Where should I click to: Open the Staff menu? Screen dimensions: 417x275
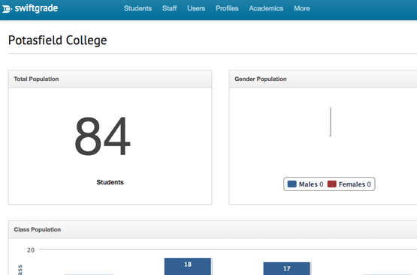(169, 8)
